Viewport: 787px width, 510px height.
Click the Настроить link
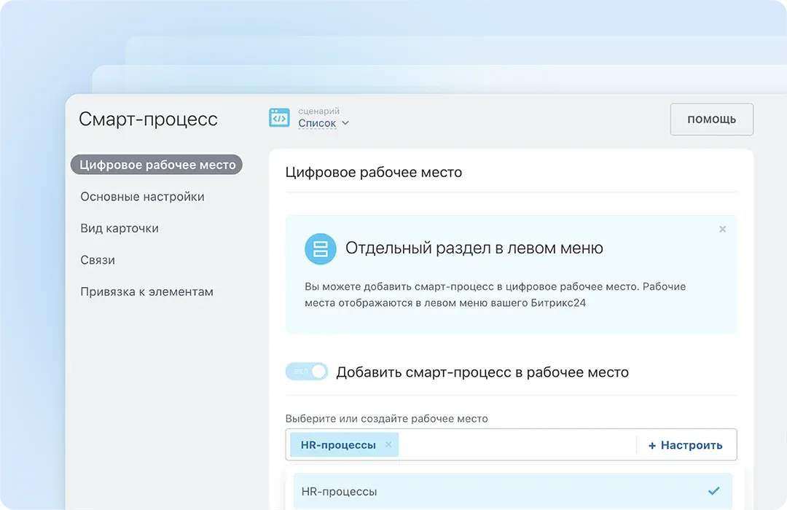coord(685,444)
